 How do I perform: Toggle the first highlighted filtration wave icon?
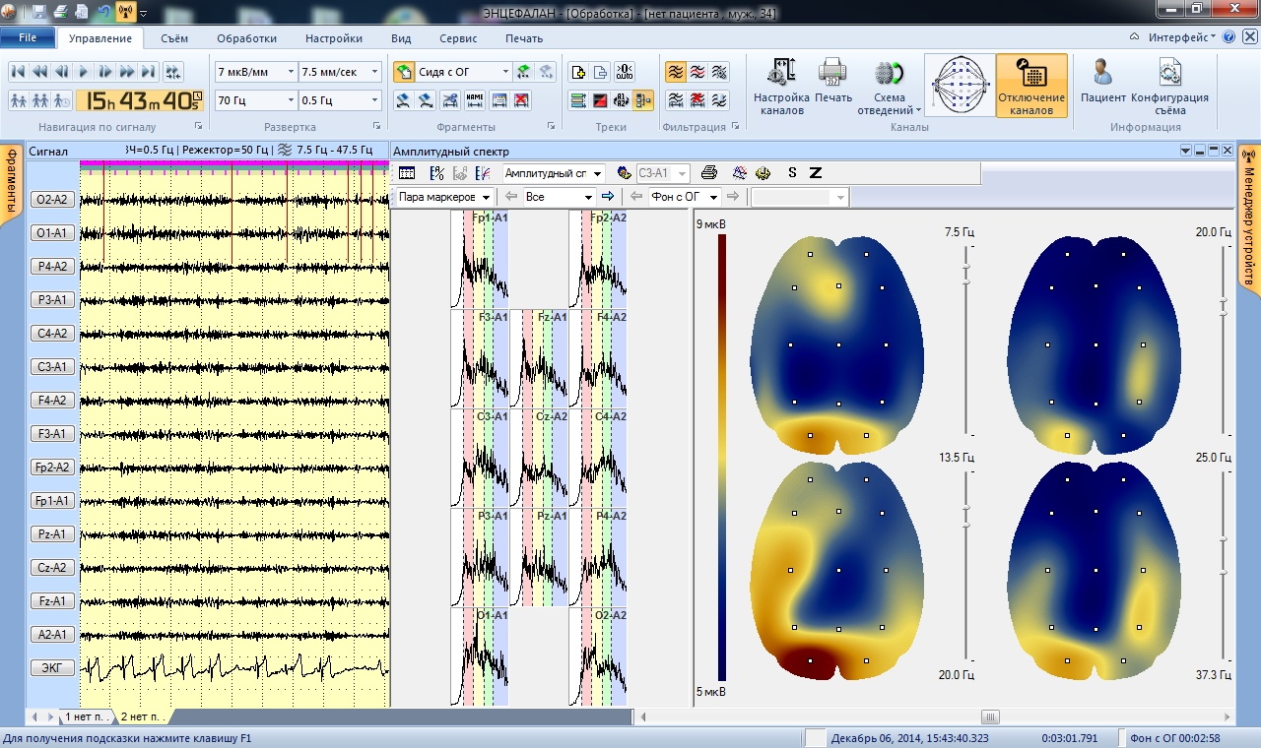(x=675, y=72)
